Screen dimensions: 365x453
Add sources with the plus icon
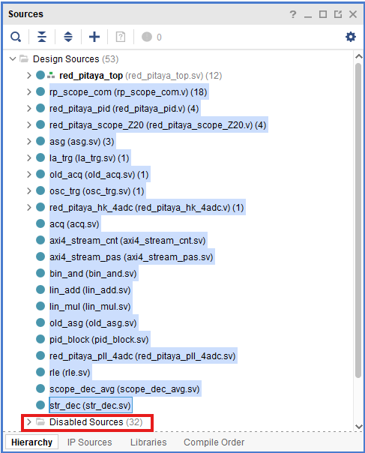tap(94, 37)
